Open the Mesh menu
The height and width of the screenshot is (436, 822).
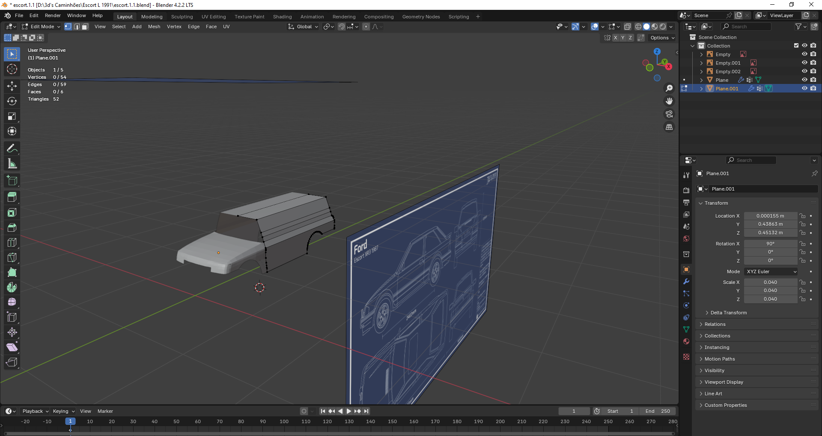click(x=154, y=27)
